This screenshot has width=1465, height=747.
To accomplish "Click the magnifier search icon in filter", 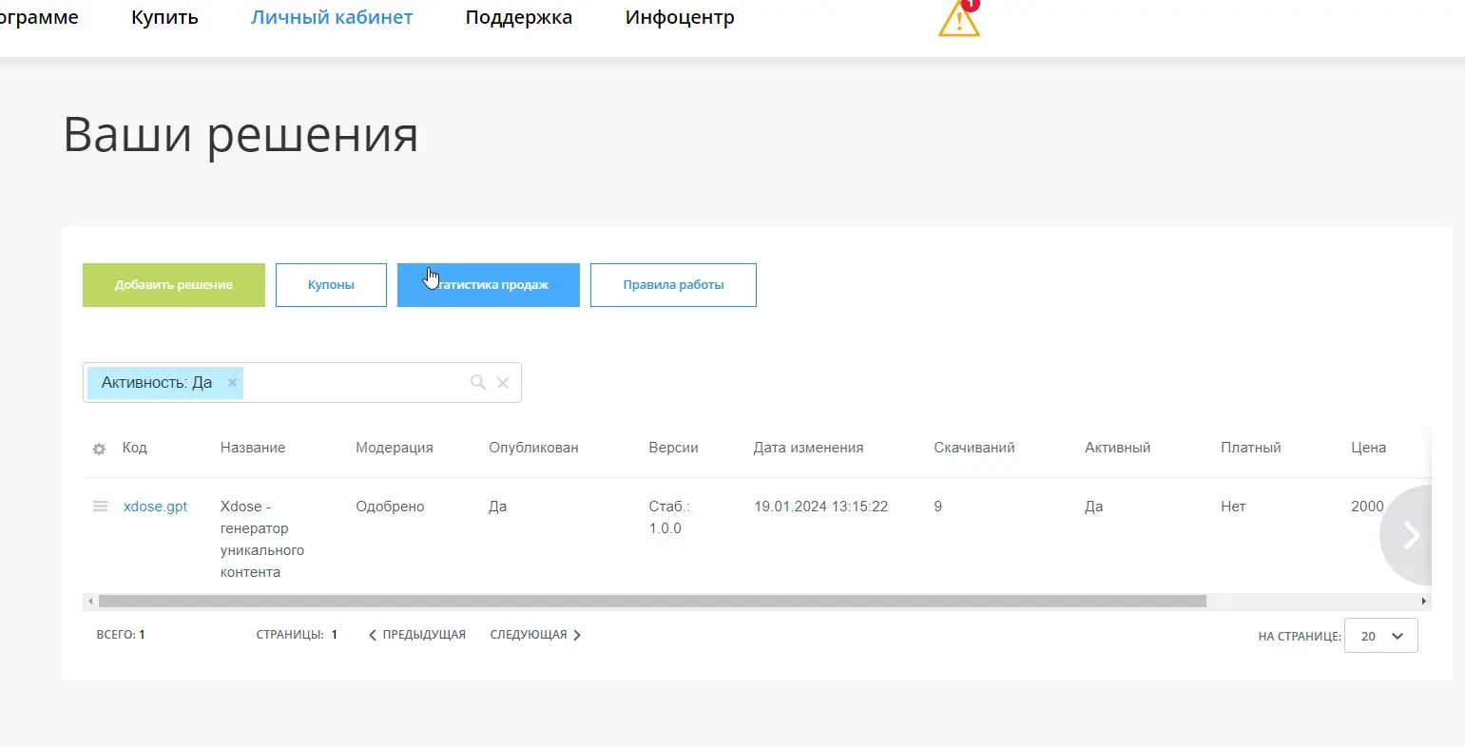I will pyautogui.click(x=478, y=382).
